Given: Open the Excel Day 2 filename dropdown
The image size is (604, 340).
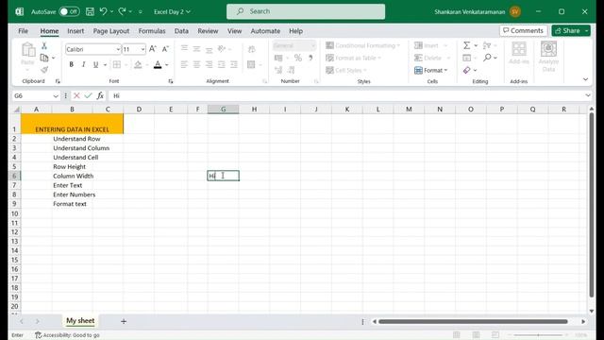Looking at the screenshot, I should point(172,12).
